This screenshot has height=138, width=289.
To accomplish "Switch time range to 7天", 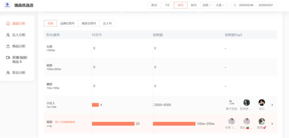I will click(168, 5).
